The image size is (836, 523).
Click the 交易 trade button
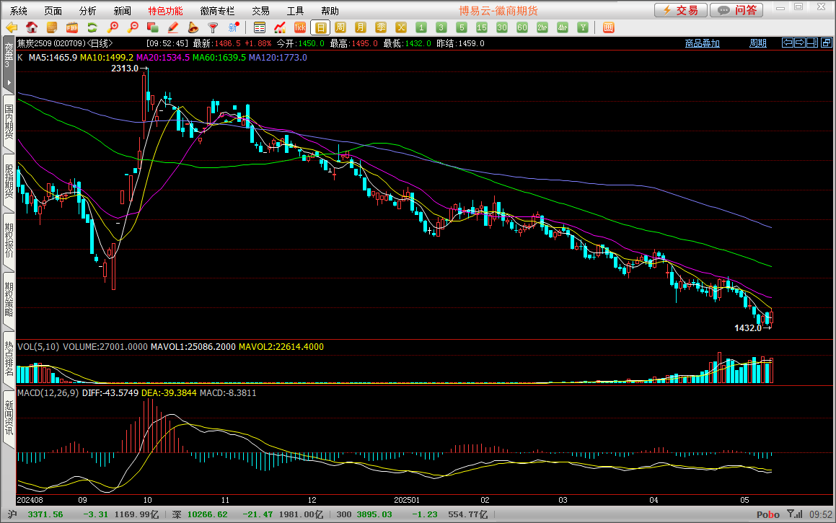coord(679,10)
